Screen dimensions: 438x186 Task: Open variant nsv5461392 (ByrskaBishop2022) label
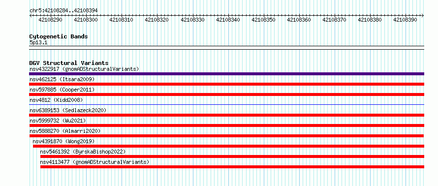point(83,152)
